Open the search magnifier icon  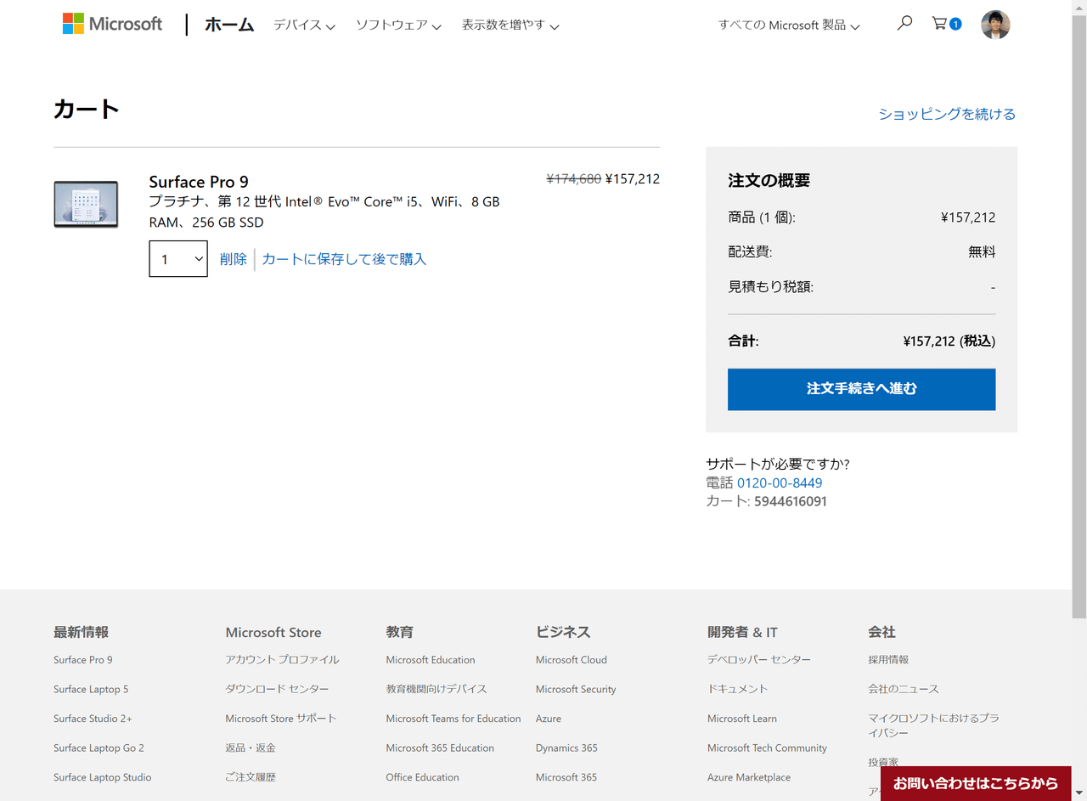pos(904,24)
